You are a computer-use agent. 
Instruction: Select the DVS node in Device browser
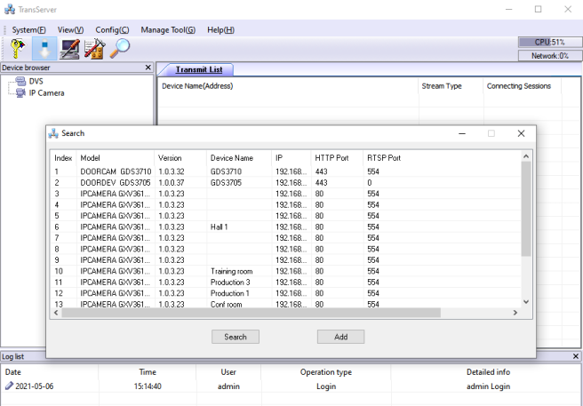tap(36, 81)
